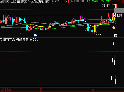Click the red diamond icon in top bar
The width and height of the screenshot is (124, 92).
click(118, 1)
